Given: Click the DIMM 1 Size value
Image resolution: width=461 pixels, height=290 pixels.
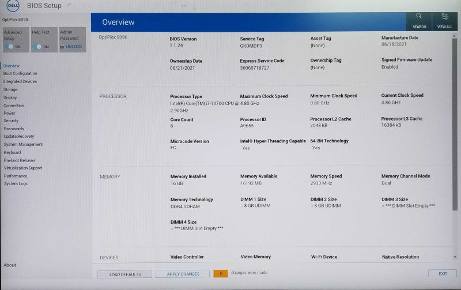Looking at the screenshot, I should click(255, 206).
